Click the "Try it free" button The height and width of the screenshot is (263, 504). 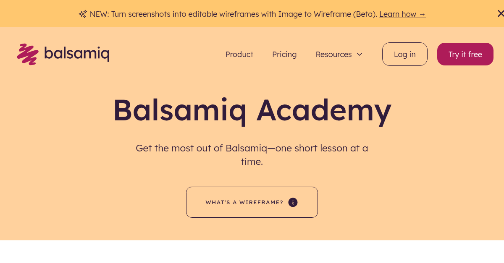(465, 54)
